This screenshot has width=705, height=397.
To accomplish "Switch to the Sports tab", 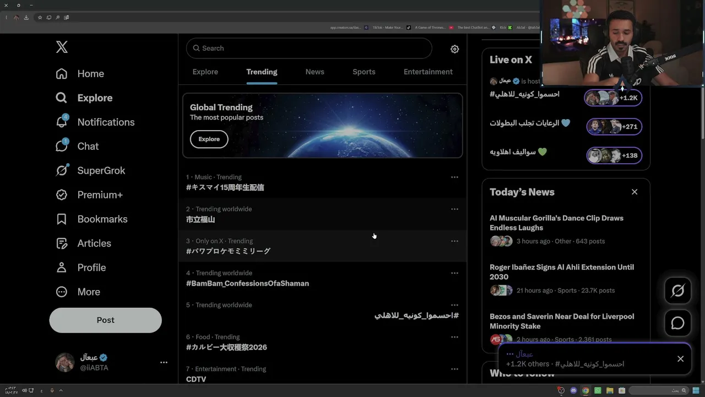I will coord(364,72).
